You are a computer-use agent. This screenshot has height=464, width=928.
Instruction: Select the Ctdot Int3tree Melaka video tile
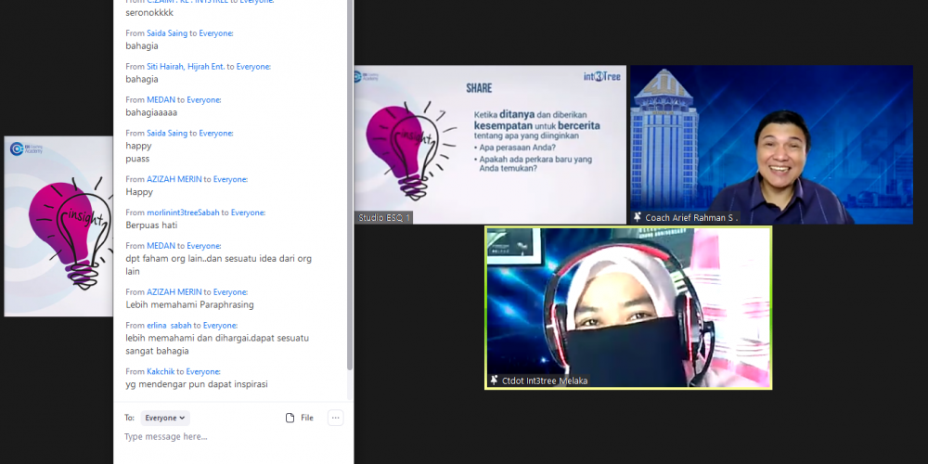(x=628, y=307)
